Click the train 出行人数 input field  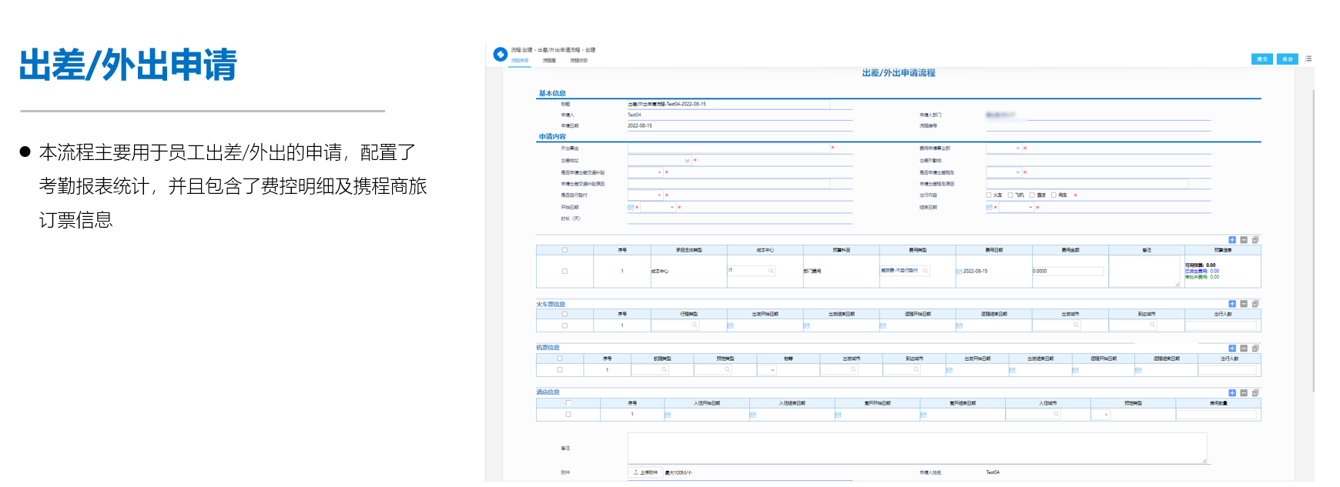(x=1221, y=326)
